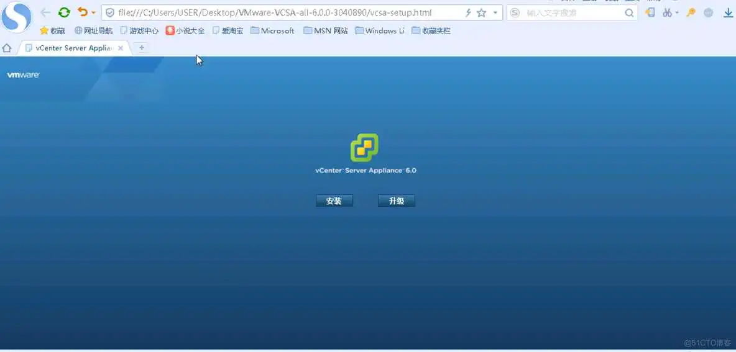This screenshot has width=736, height=352.
Task: Click the orange-blue toolbar icon left of the scissors
Action: tap(650, 12)
